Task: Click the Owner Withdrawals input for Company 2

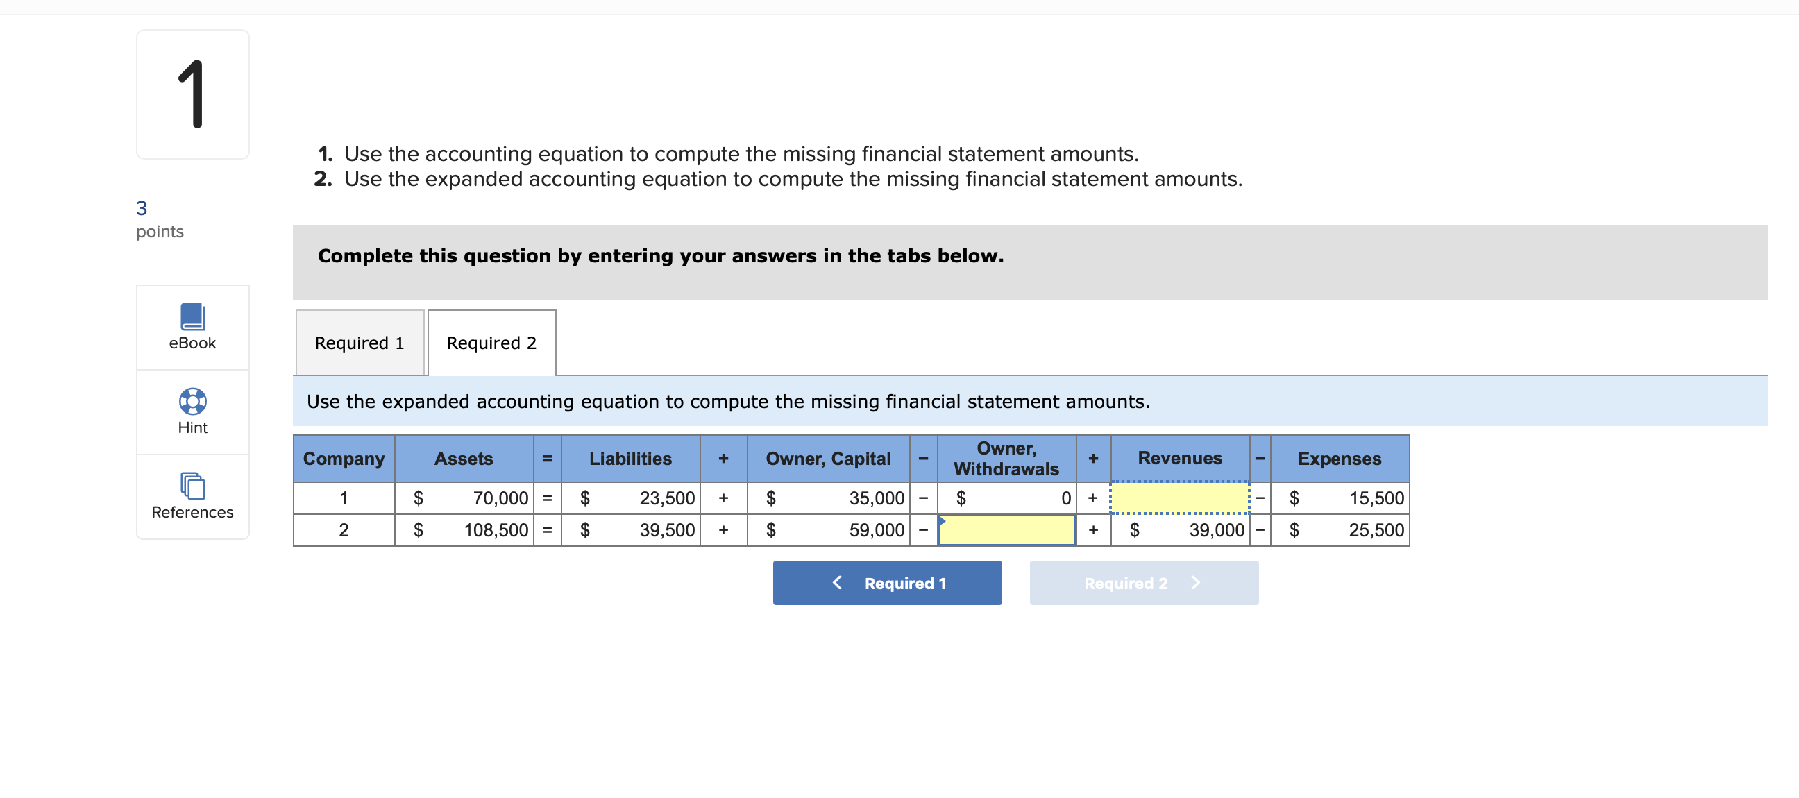Action: 1006,530
